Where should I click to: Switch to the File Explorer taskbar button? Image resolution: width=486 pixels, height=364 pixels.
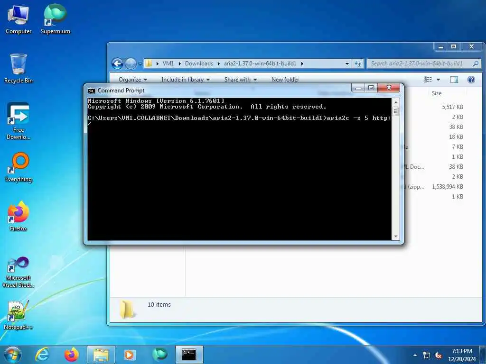101,355
